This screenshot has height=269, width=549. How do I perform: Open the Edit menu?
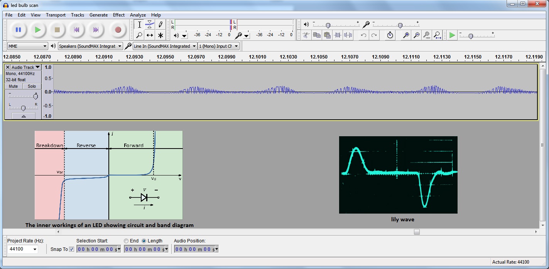[x=22, y=15]
